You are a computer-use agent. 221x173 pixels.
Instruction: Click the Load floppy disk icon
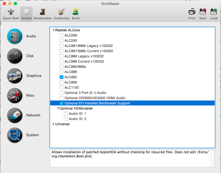[214, 12]
